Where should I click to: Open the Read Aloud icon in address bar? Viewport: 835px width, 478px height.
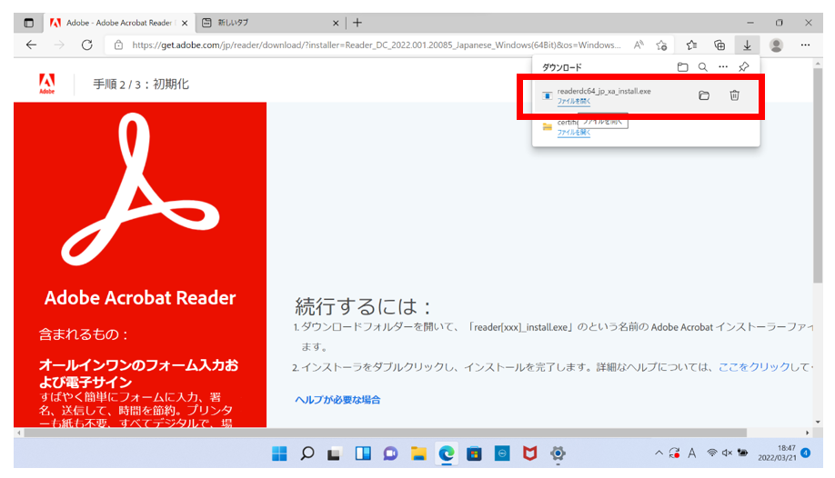[x=639, y=45]
